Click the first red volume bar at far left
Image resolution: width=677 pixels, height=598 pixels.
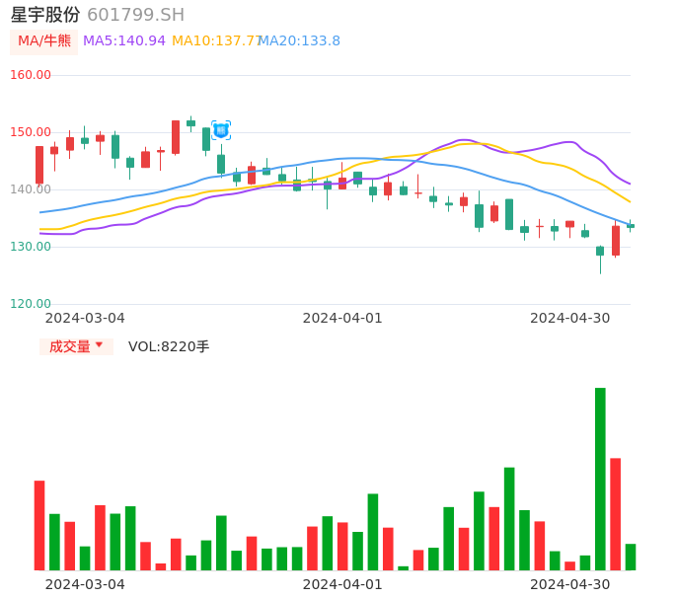tap(39, 525)
